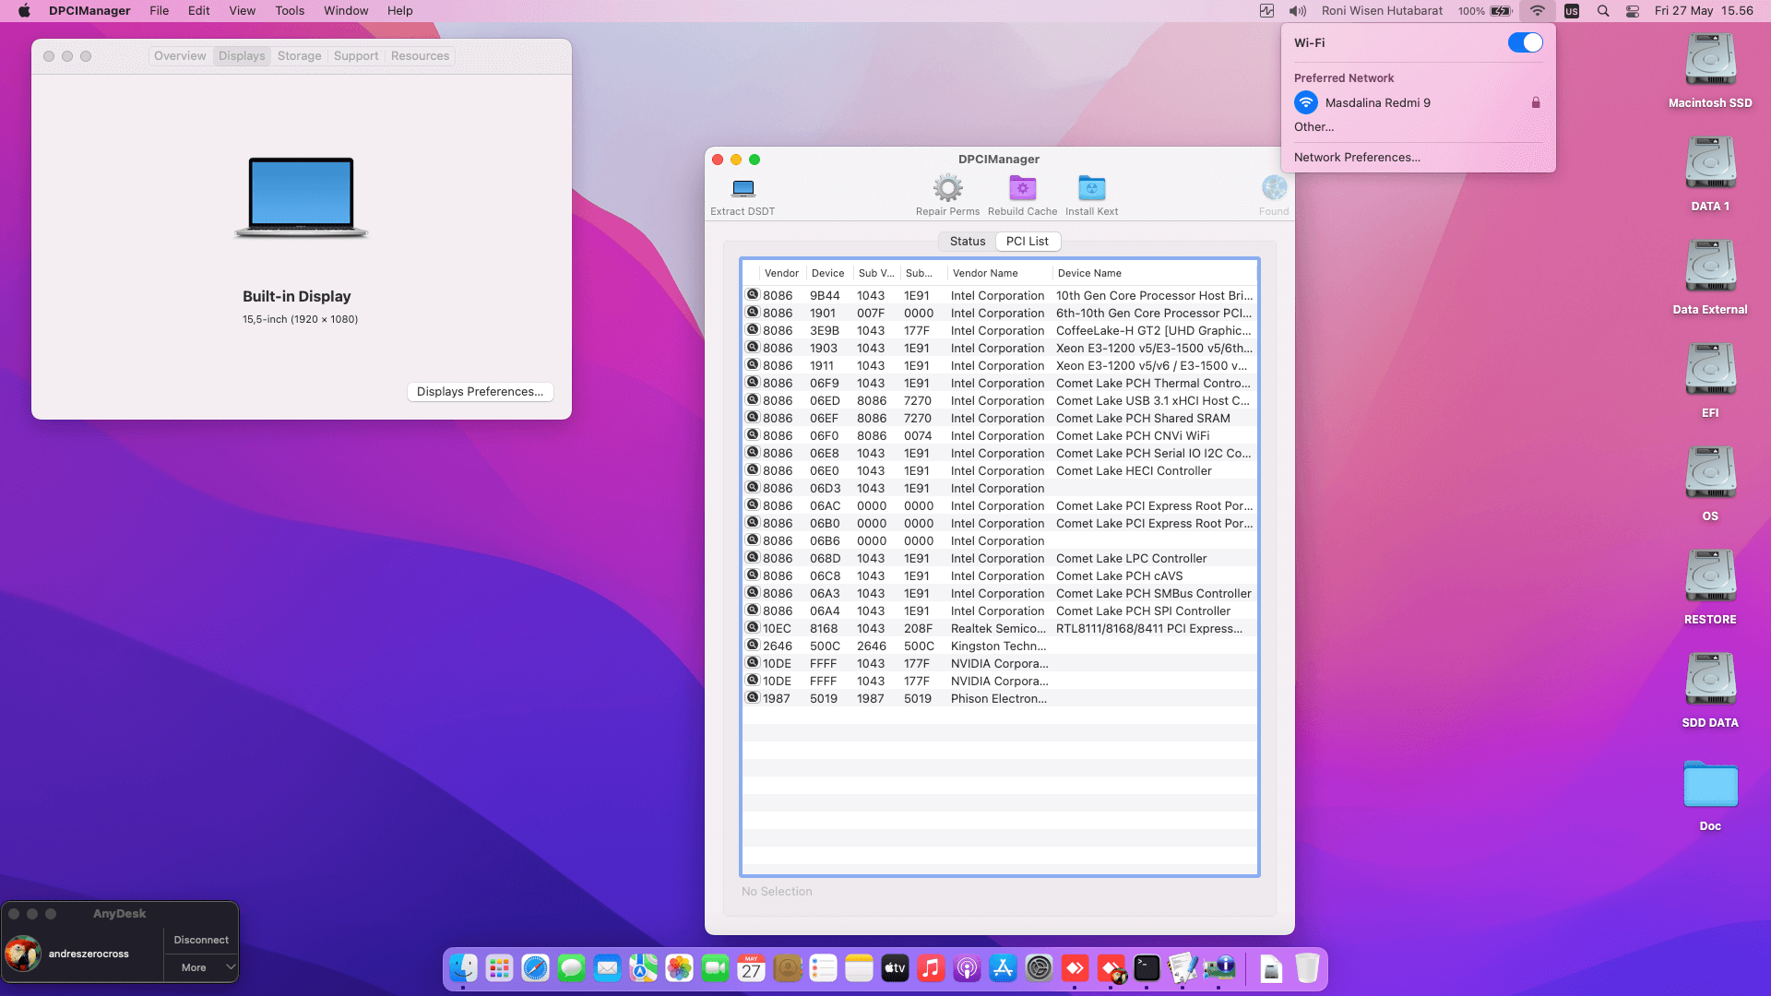Select the RTL8111/8168/8411 PCI Express row
1771x996 pixels.
pos(1000,628)
